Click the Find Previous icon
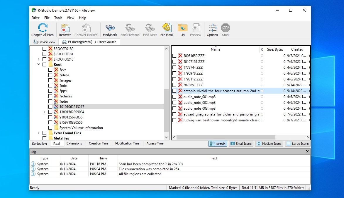344x198 pixels. tap(130, 28)
